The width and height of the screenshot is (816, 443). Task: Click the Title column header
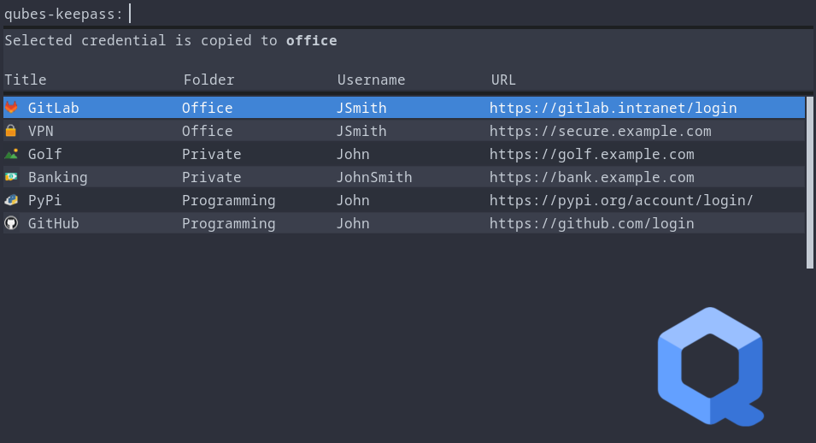click(x=26, y=80)
